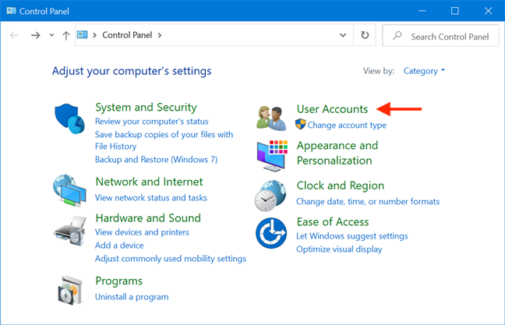Image resolution: width=505 pixels, height=325 pixels.
Task: Click Adjust commonly used mobility settings
Action: coord(171,259)
